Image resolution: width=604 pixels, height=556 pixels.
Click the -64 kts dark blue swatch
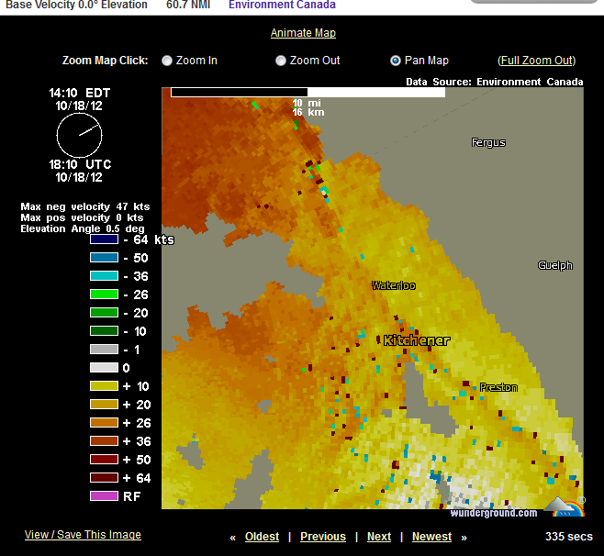pos(104,239)
